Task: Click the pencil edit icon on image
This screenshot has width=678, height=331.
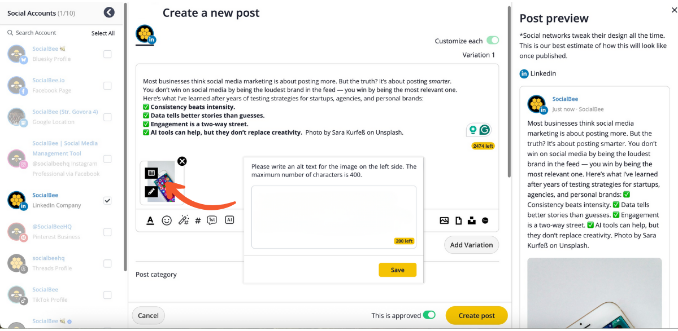Action: click(x=151, y=192)
